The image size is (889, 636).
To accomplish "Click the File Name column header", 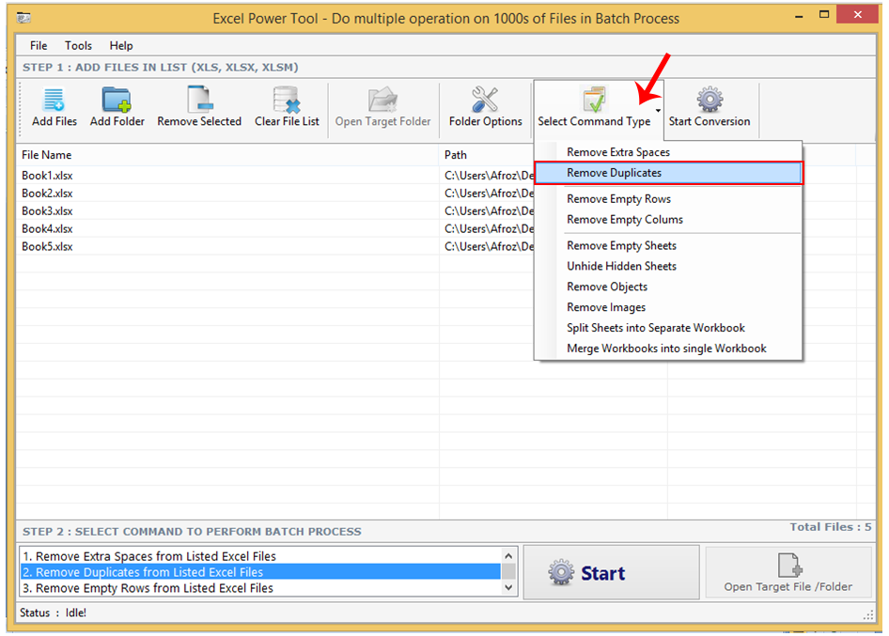I will coord(227,155).
